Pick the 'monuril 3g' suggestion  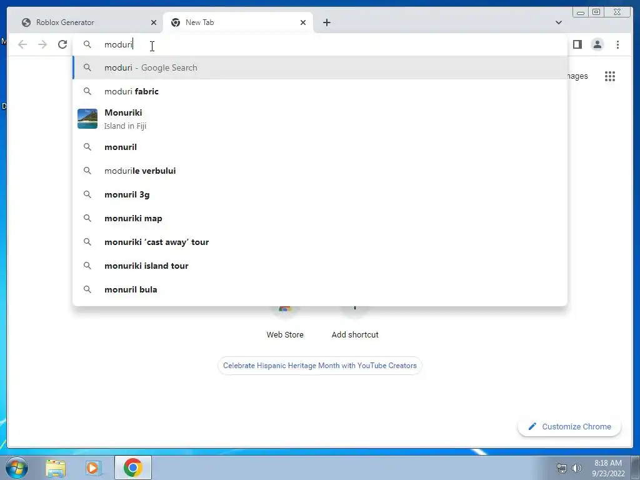[320, 194]
